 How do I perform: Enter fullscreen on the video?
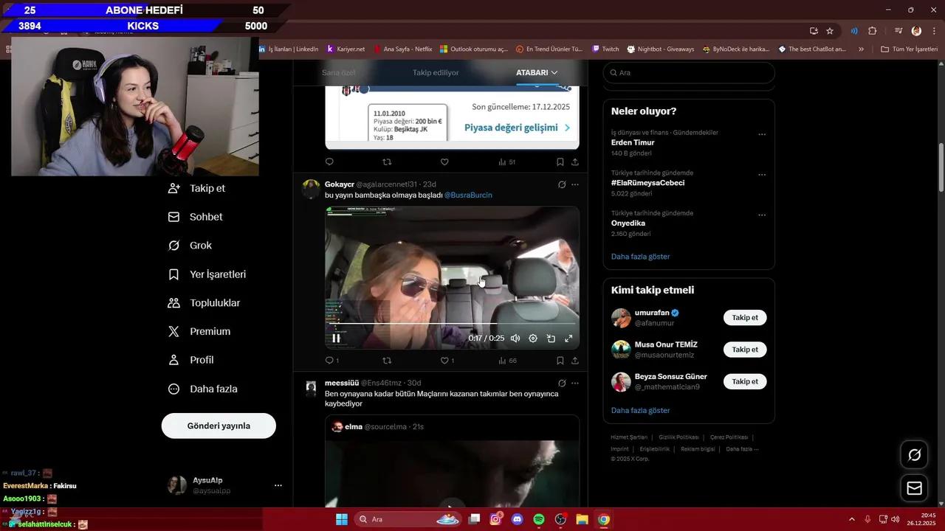[568, 339]
